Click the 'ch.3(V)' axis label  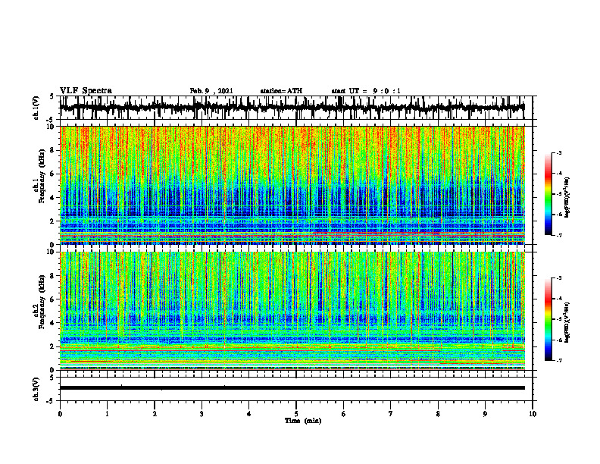pyautogui.click(x=36, y=389)
